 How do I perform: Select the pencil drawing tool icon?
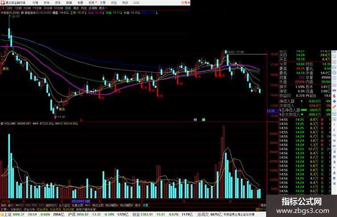coord(334,107)
